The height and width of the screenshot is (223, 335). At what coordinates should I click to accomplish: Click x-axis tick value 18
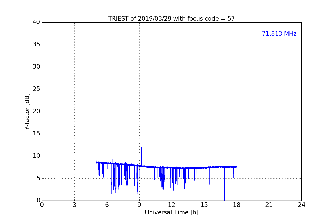coord(237,205)
